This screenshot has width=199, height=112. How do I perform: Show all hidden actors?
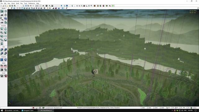[x=6, y=70]
